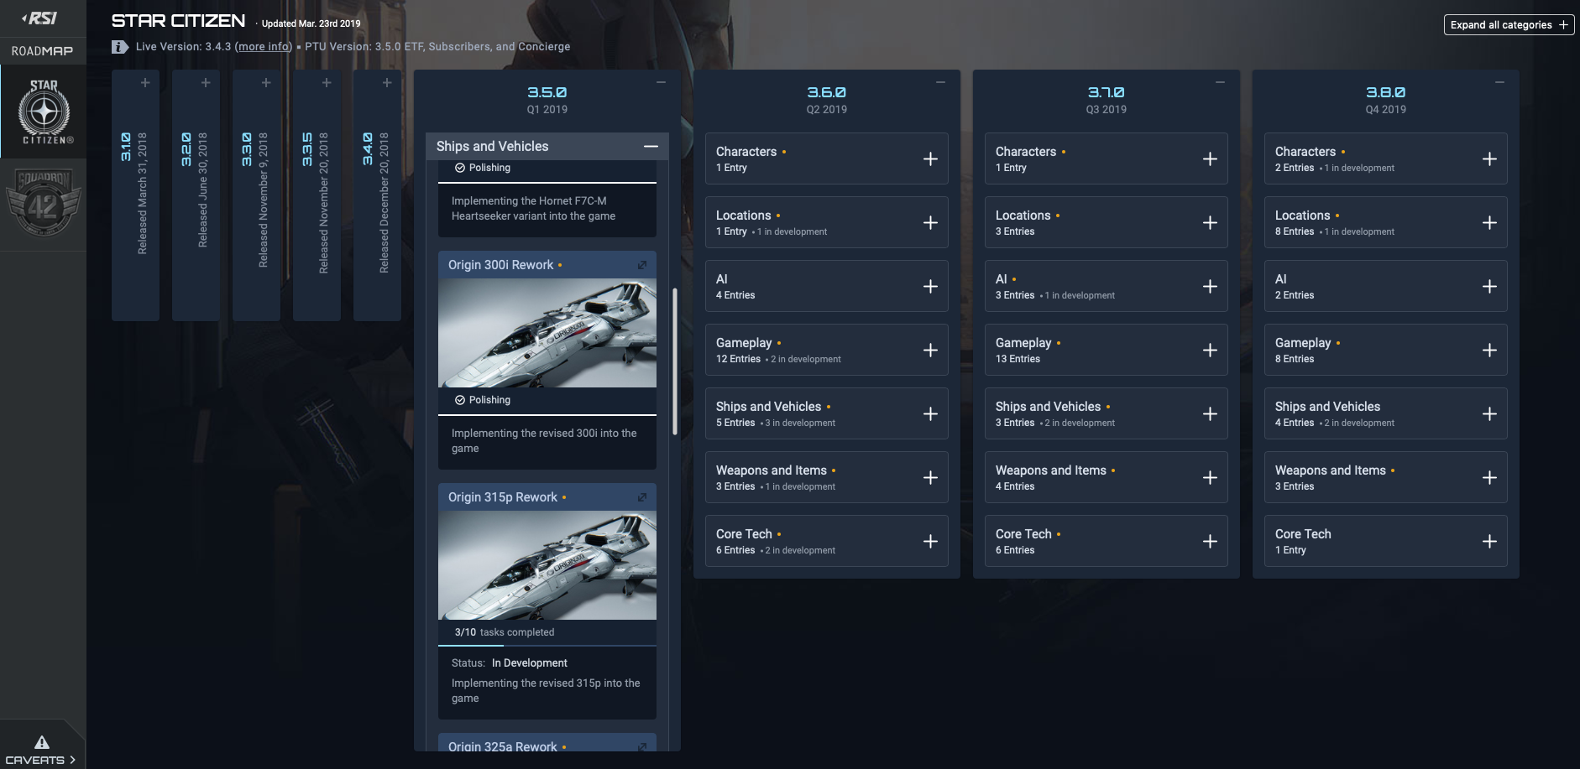Collapse Ships and Vehicles in 3.5.0
This screenshot has width=1580, height=769.
pyautogui.click(x=651, y=146)
